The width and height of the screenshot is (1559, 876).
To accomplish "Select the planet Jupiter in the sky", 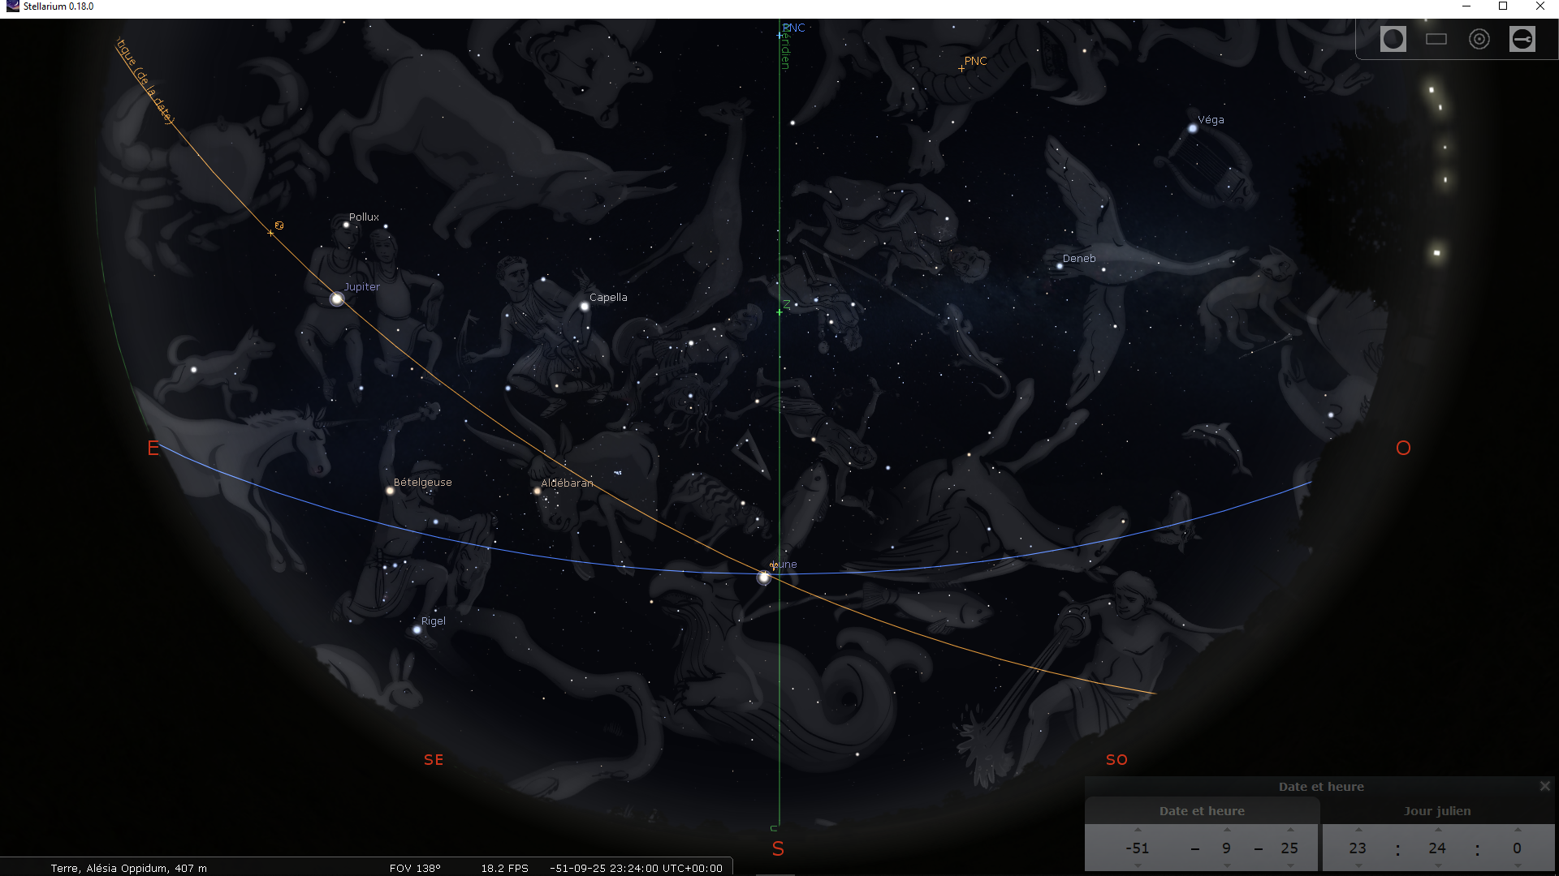I will (337, 299).
